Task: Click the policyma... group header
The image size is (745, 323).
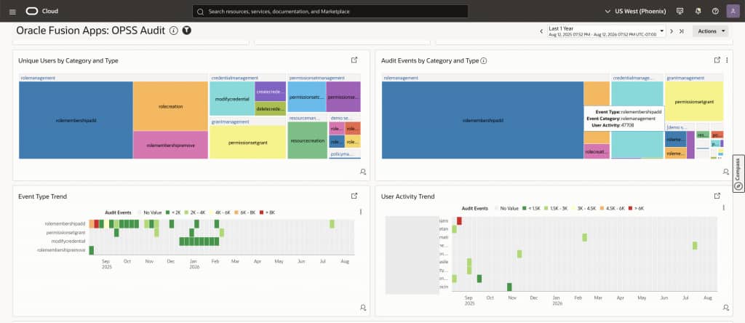Action: click(x=340, y=154)
